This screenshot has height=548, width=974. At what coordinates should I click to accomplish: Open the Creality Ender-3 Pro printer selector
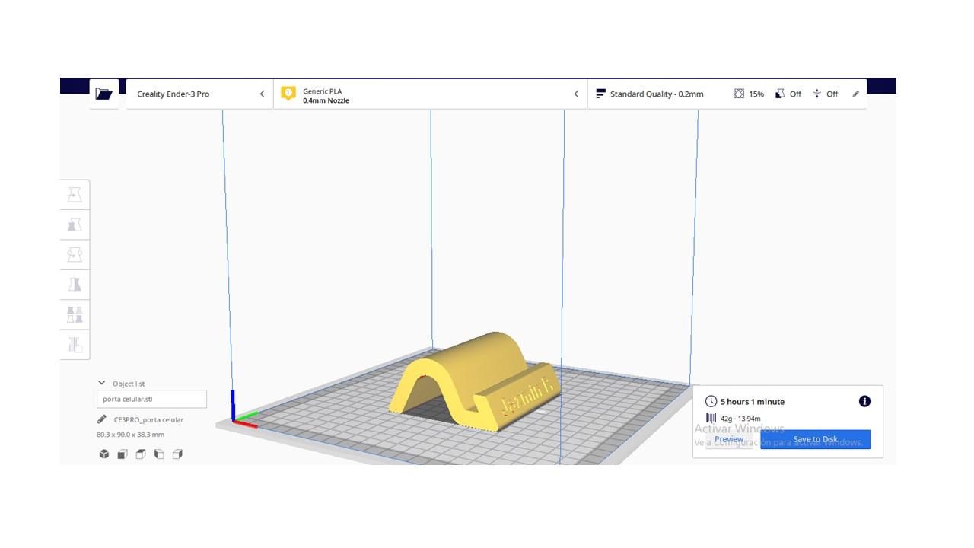click(x=200, y=94)
